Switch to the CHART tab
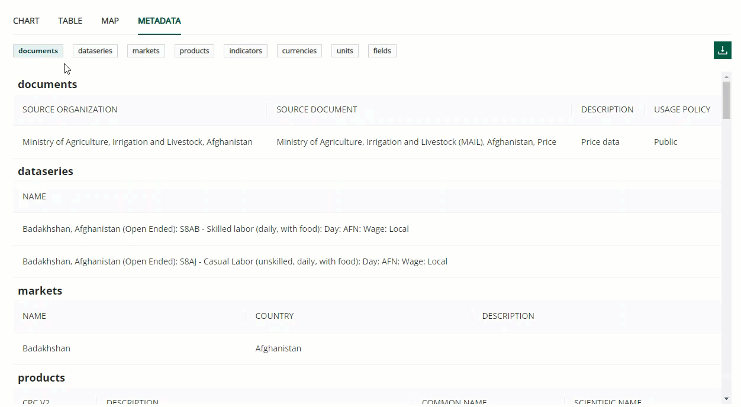This screenshot has width=741, height=407. click(x=26, y=21)
